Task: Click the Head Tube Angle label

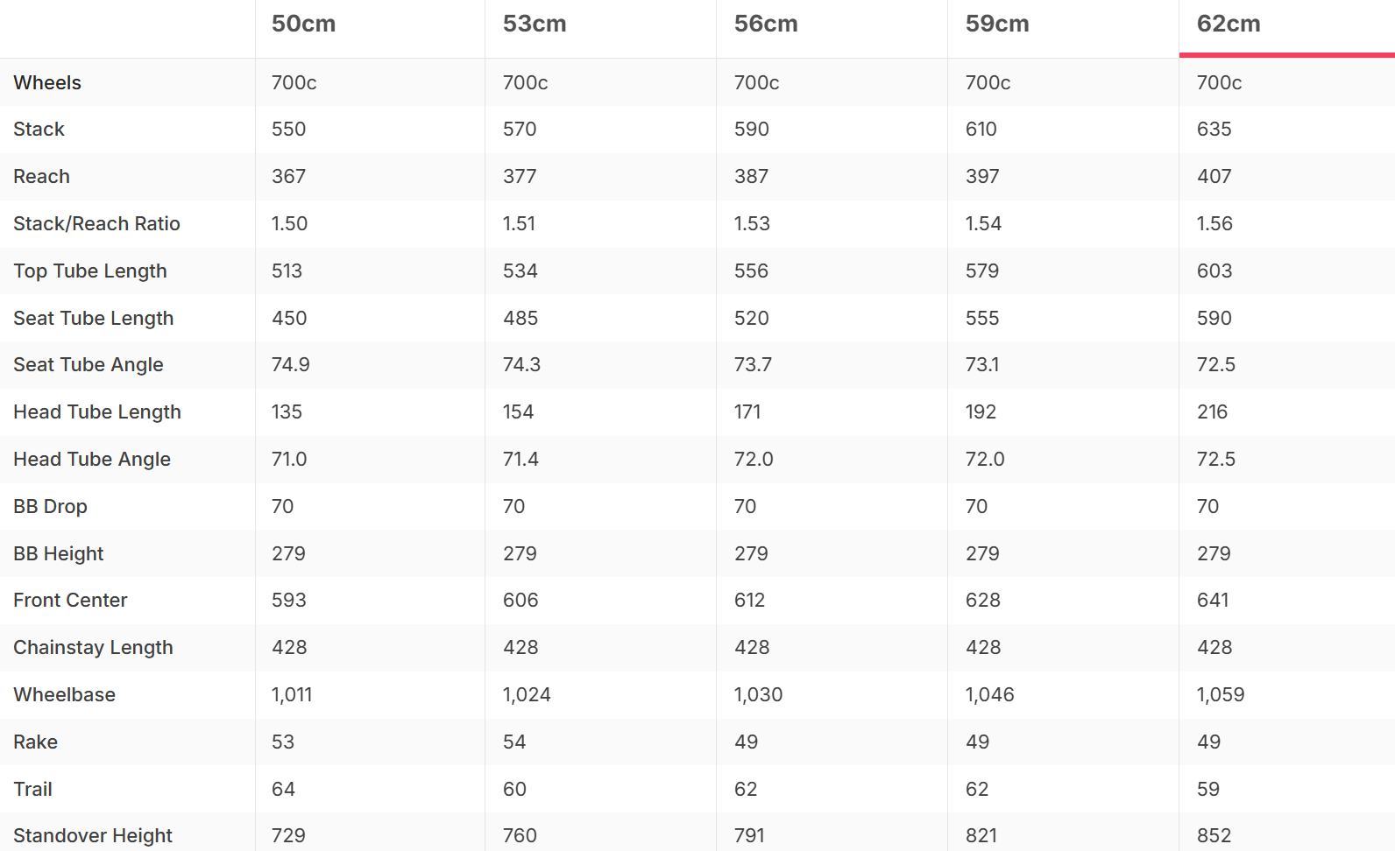Action: [x=91, y=459]
